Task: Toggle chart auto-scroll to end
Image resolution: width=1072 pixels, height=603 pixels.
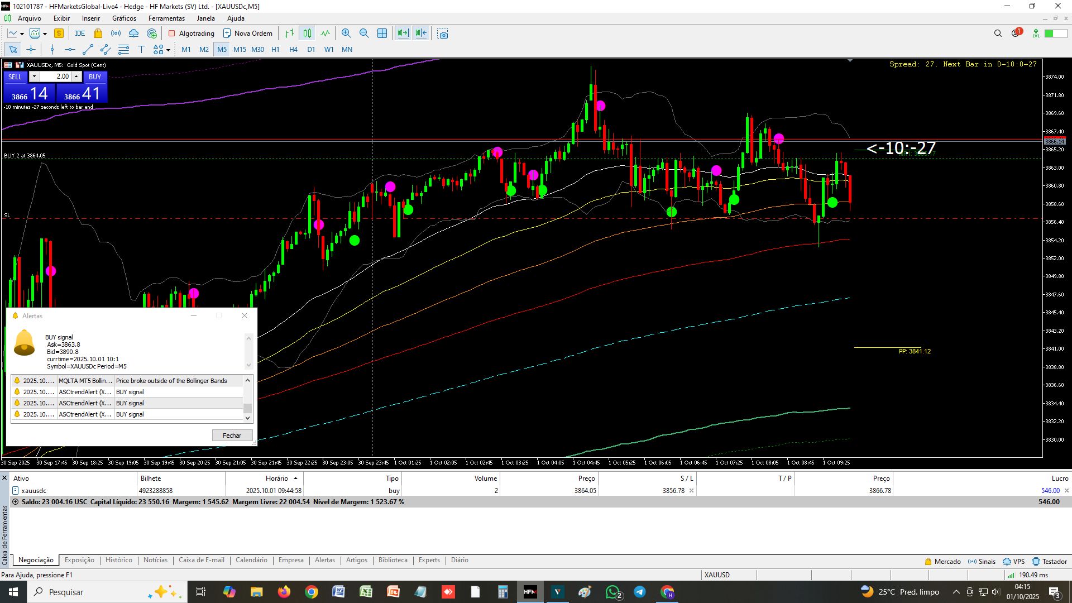Action: (x=403, y=33)
